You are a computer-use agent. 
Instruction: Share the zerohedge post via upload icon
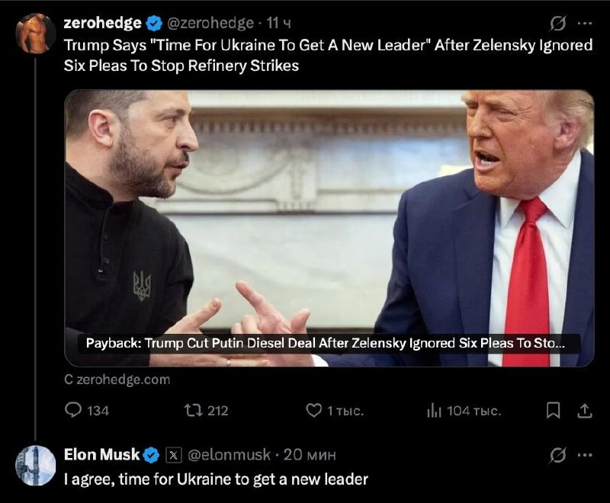coord(584,411)
